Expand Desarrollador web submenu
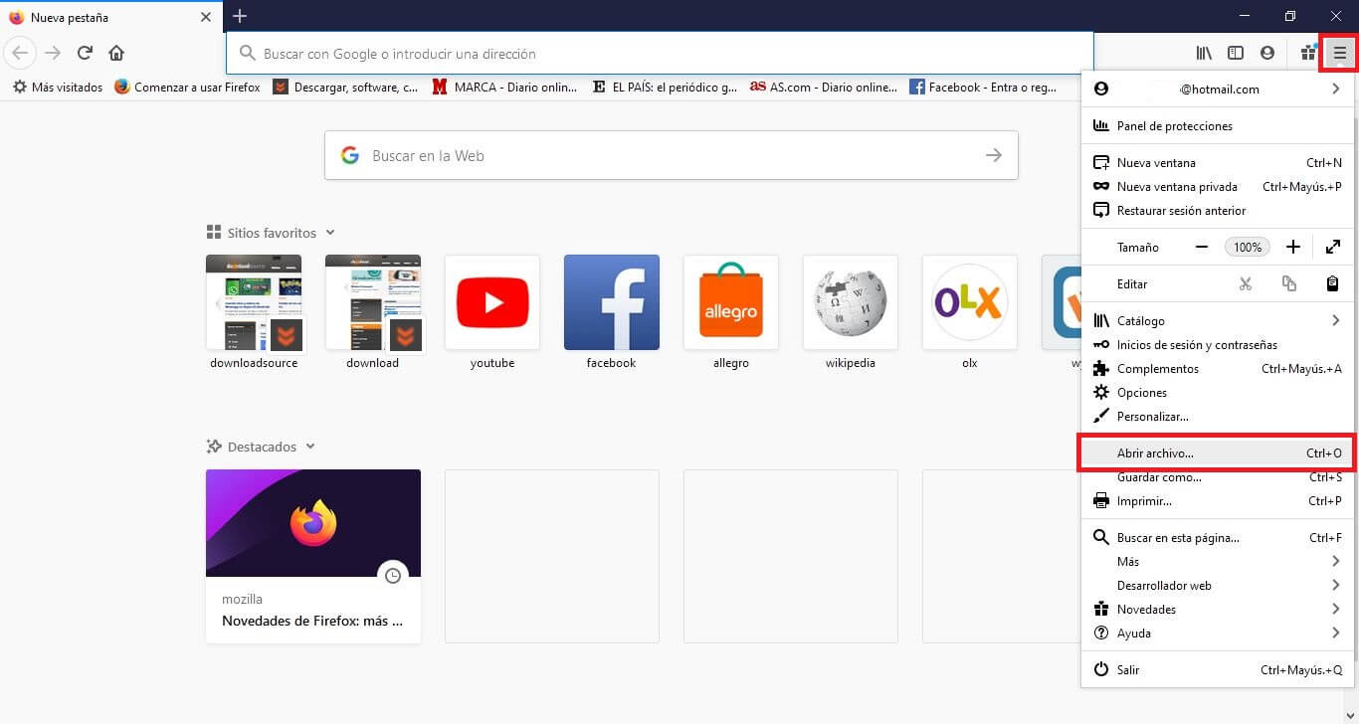The height and width of the screenshot is (724, 1359). 1219,585
